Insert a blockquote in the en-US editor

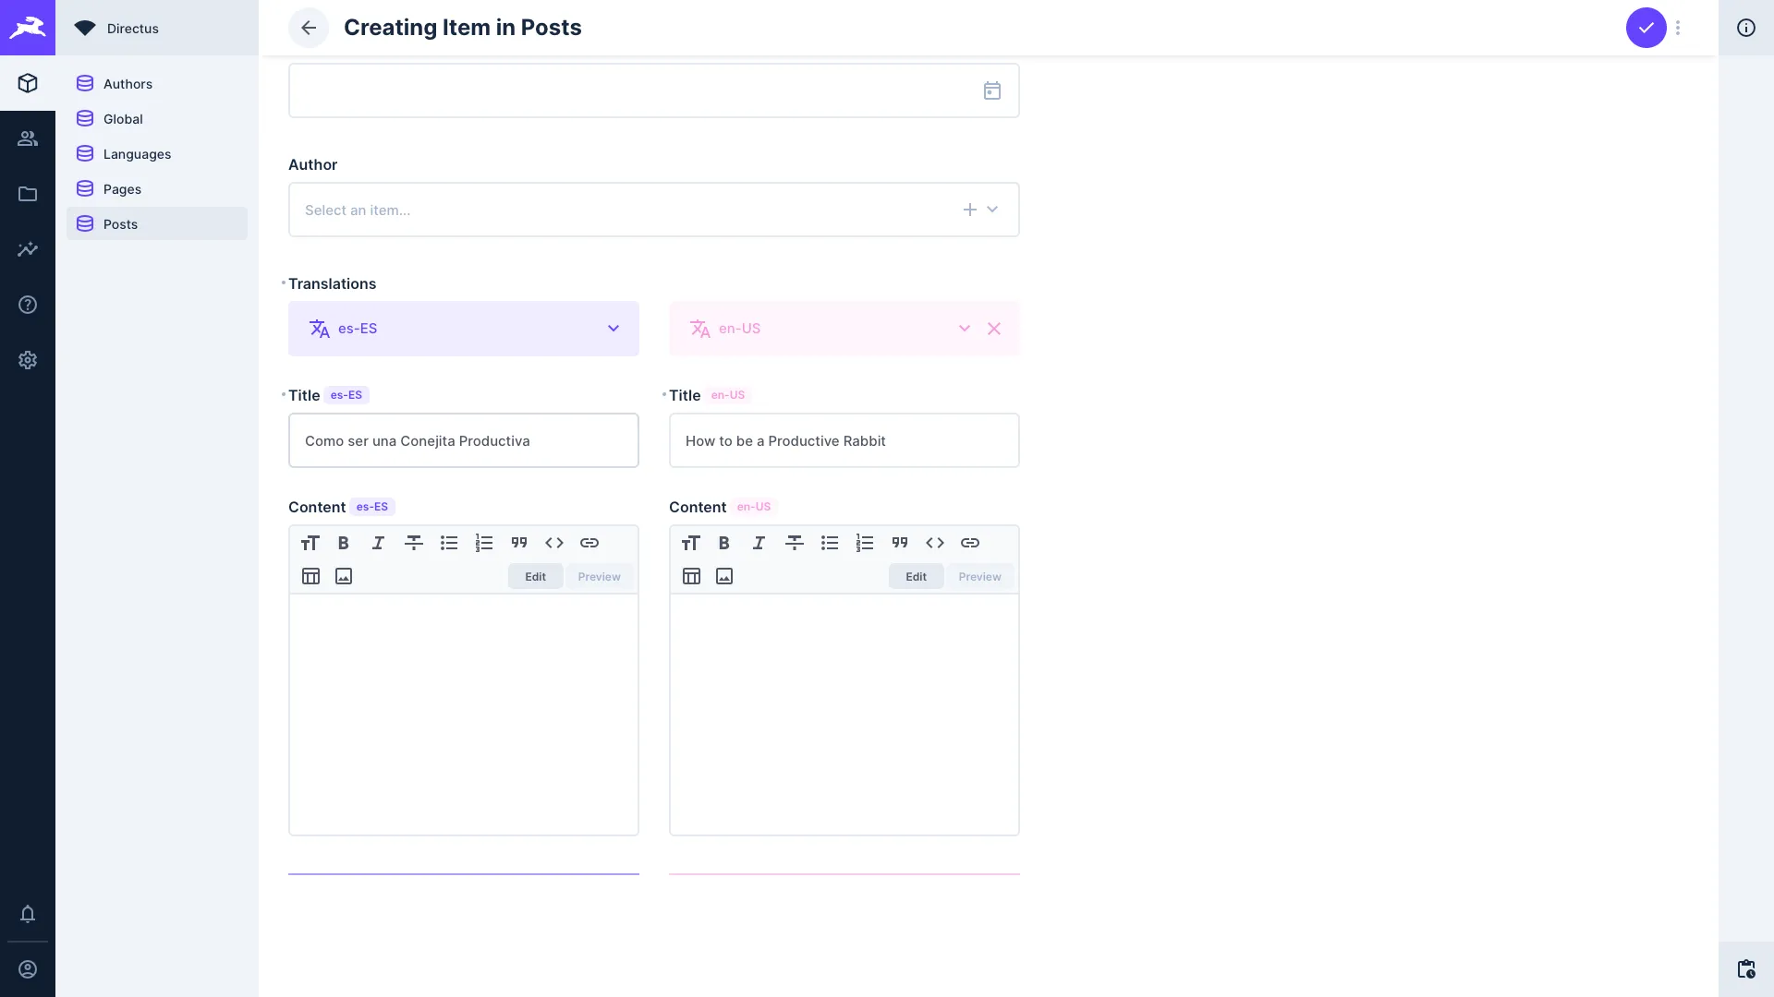coord(900,543)
